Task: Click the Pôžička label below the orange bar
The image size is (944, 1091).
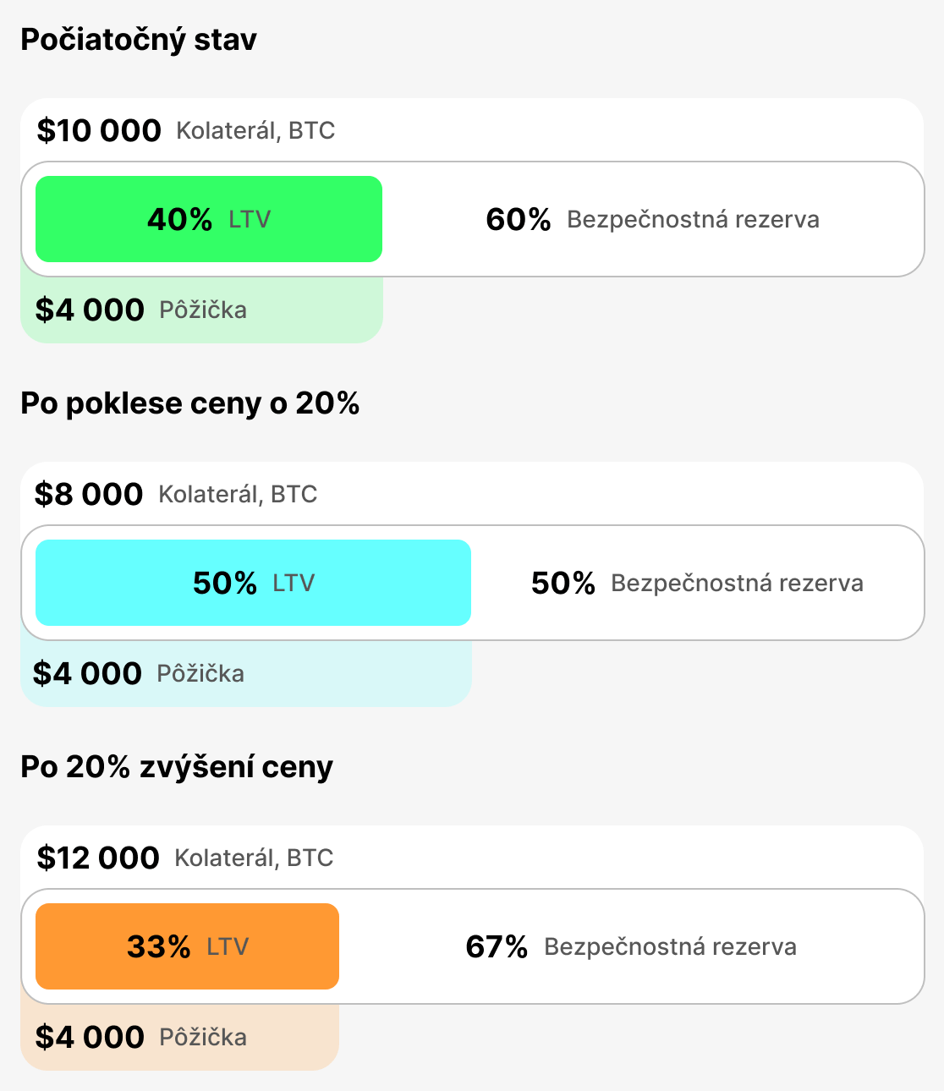Action: [x=203, y=1038]
